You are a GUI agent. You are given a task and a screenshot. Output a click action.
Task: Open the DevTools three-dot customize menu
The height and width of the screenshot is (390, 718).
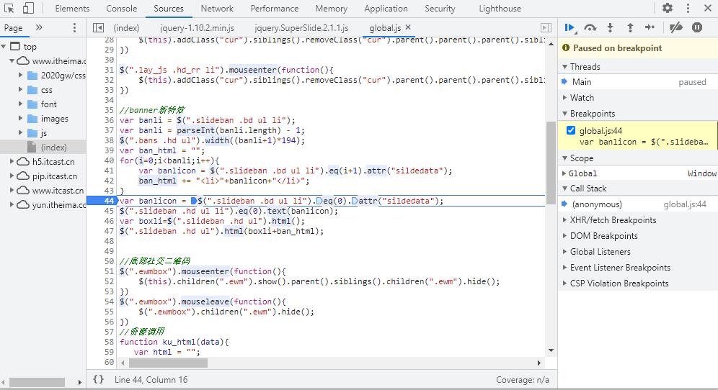(x=688, y=8)
